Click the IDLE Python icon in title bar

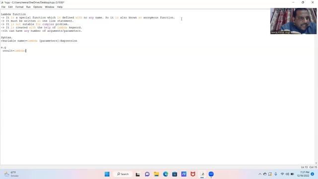coord(2,2)
